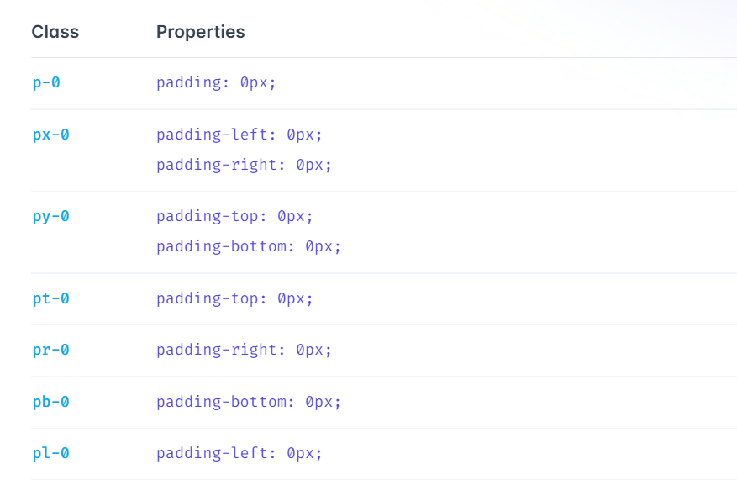737x480 pixels.
Task: Click the Properties column header
Action: point(201,32)
